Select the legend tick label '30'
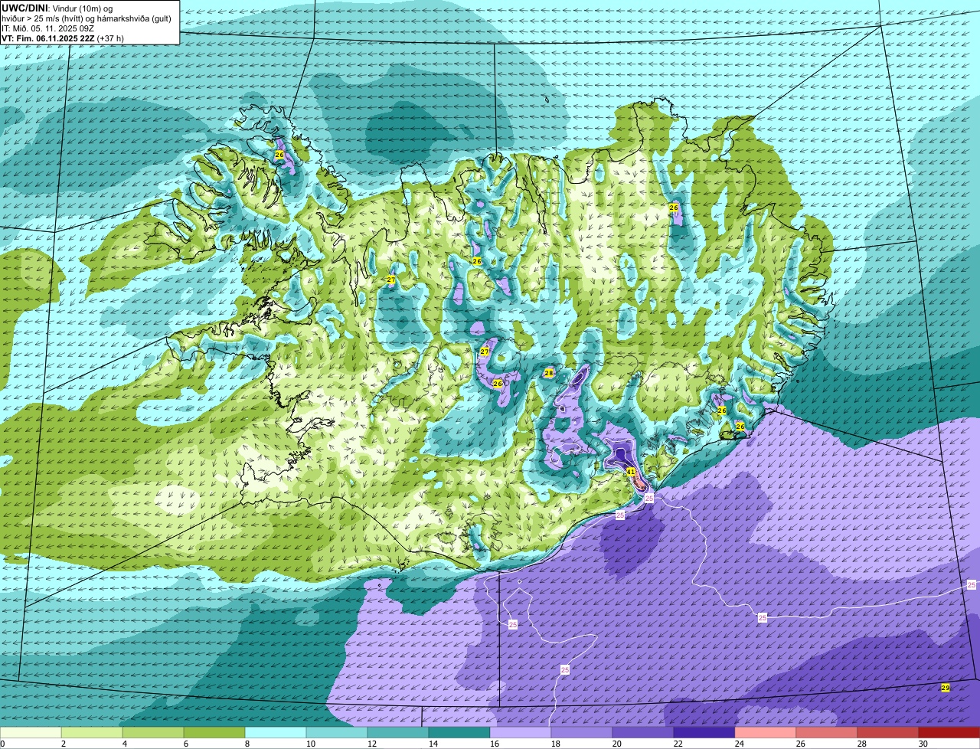The height and width of the screenshot is (749, 980). pos(923,744)
